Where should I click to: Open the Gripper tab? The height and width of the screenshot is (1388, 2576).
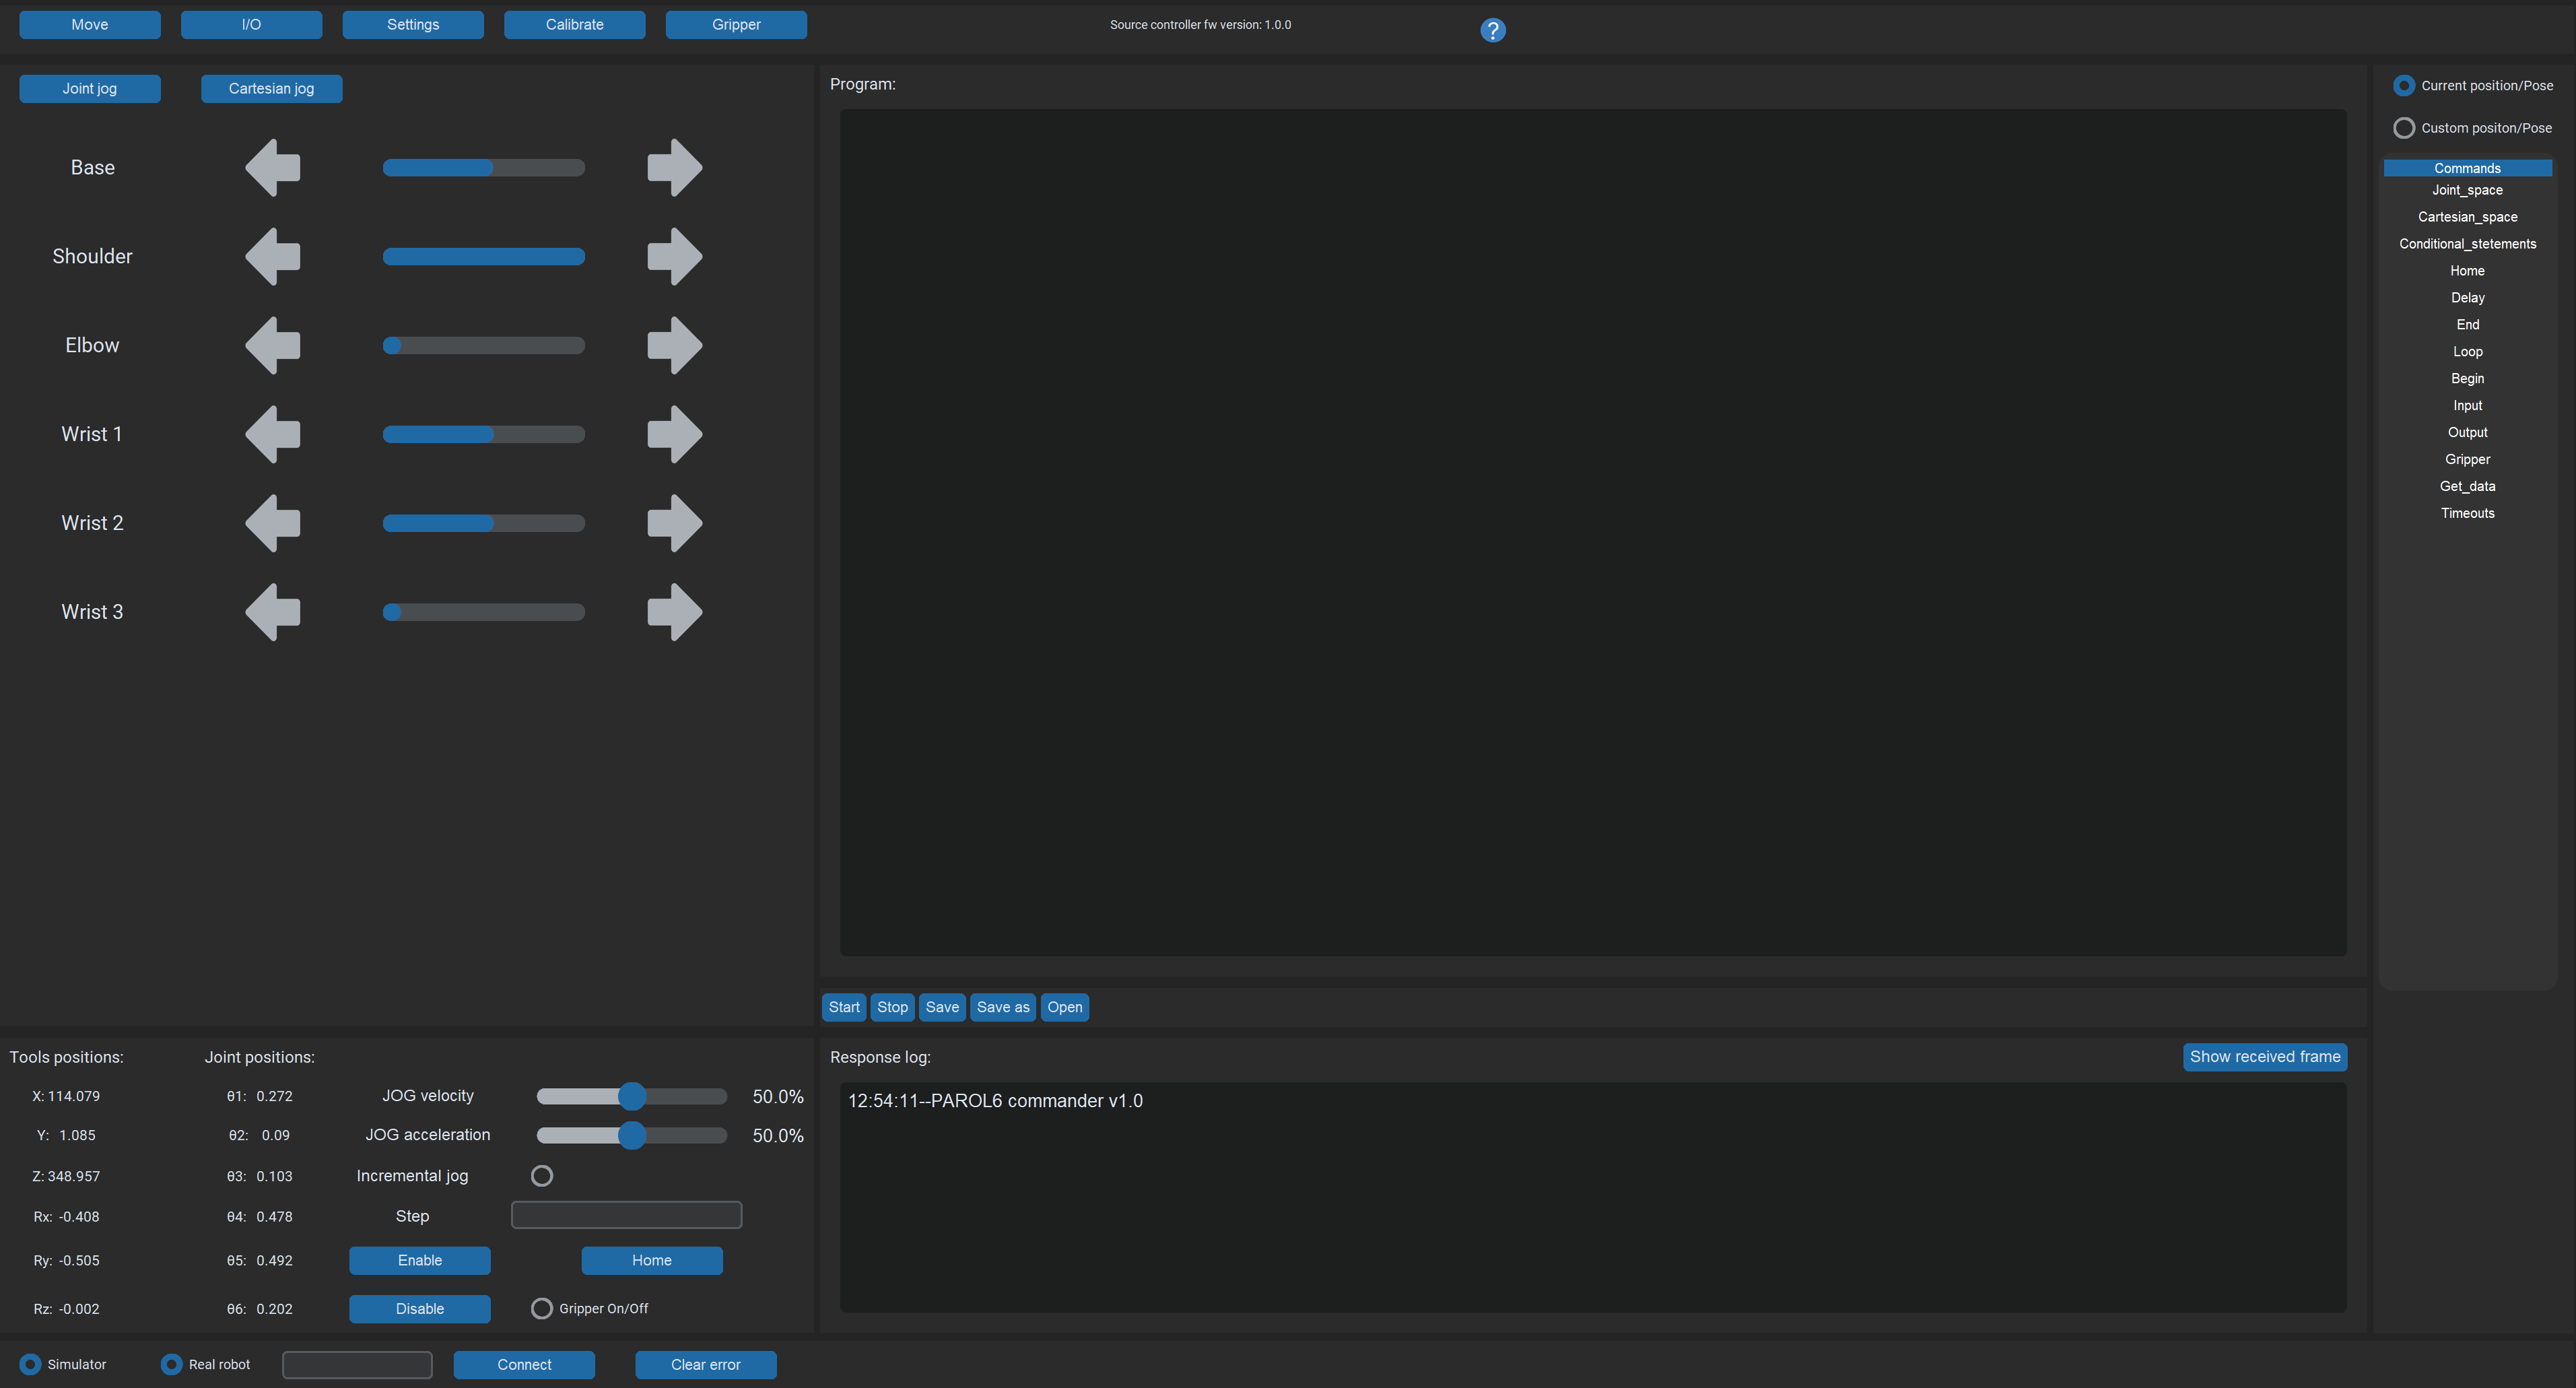737,25
